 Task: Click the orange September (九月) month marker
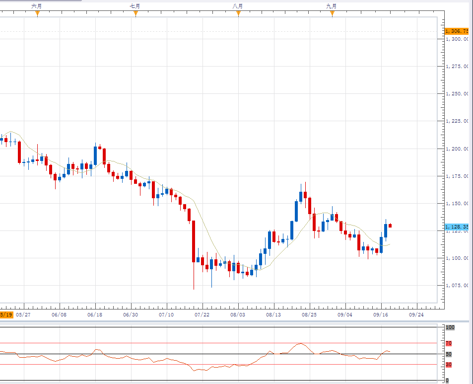(x=332, y=13)
